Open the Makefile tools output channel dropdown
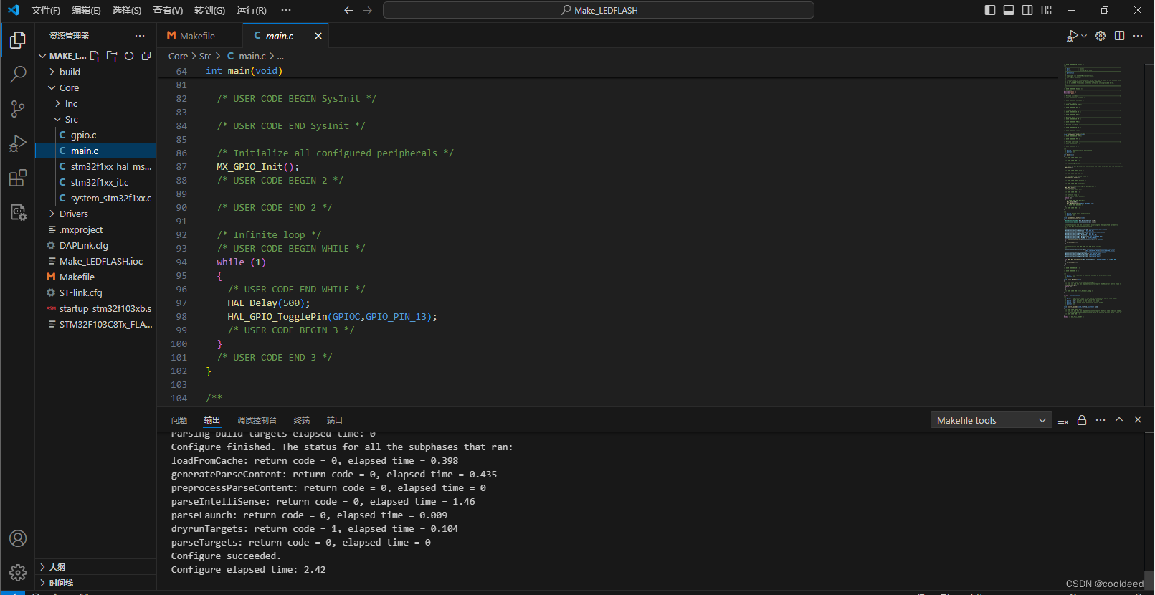Screen dimensions: 1155x595 991,420
